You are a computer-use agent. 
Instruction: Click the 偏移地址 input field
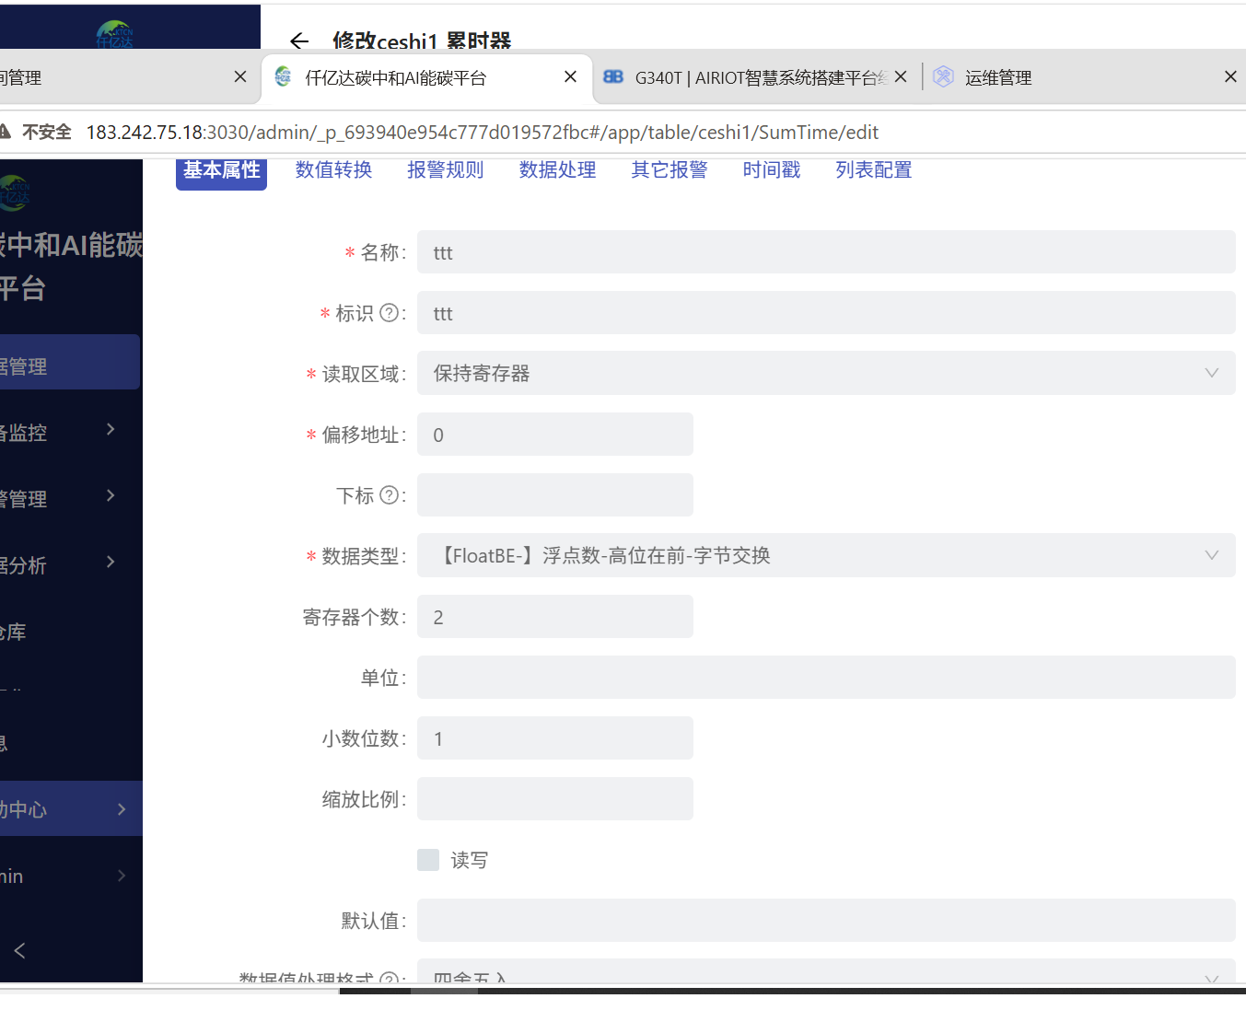tap(555, 435)
